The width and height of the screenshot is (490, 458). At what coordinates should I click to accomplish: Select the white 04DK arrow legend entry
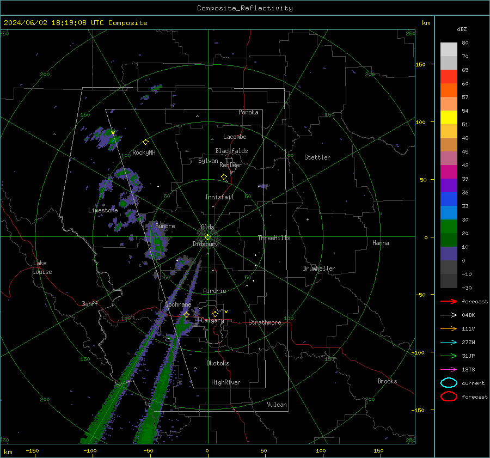(x=449, y=315)
